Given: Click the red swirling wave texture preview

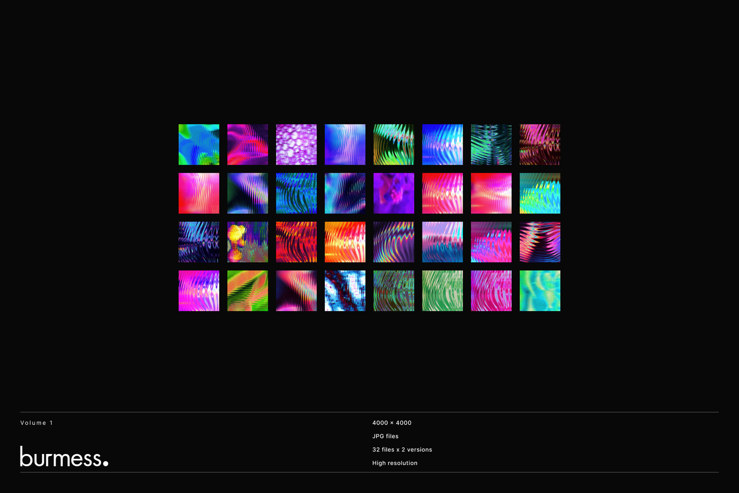Looking at the screenshot, I should pos(295,242).
